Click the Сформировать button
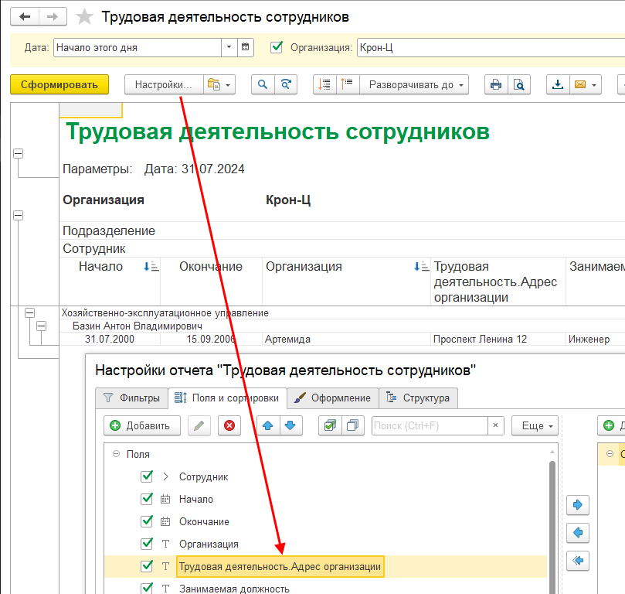This screenshot has width=625, height=594. [x=59, y=85]
